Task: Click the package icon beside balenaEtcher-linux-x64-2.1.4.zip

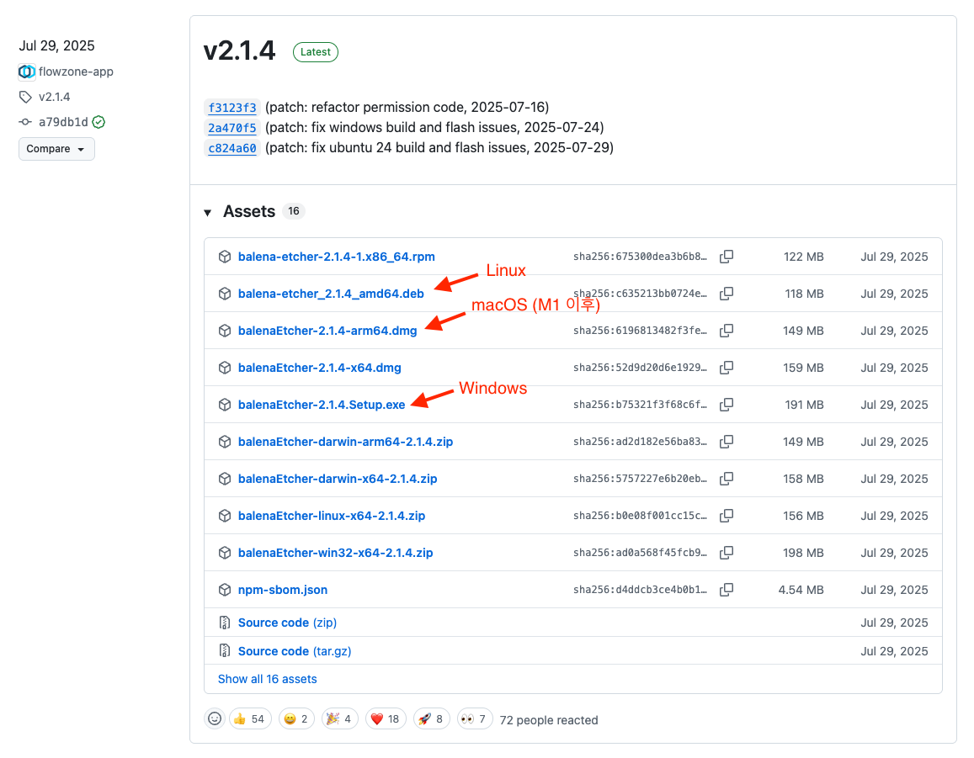Action: (x=225, y=516)
